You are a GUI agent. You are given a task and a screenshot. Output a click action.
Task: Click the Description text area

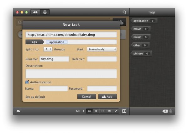[x=71, y=74]
